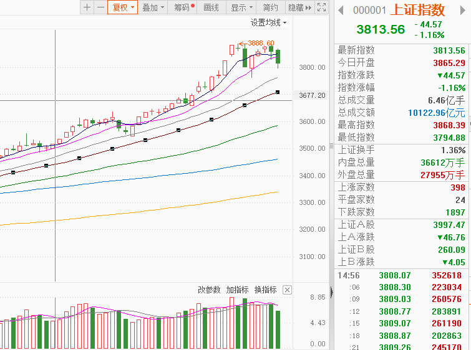Toggle the 筹码 chip distribution view

click(x=184, y=7)
